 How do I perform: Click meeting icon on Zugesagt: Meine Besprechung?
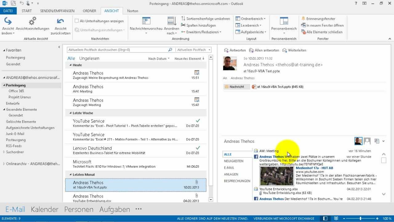(197, 72)
